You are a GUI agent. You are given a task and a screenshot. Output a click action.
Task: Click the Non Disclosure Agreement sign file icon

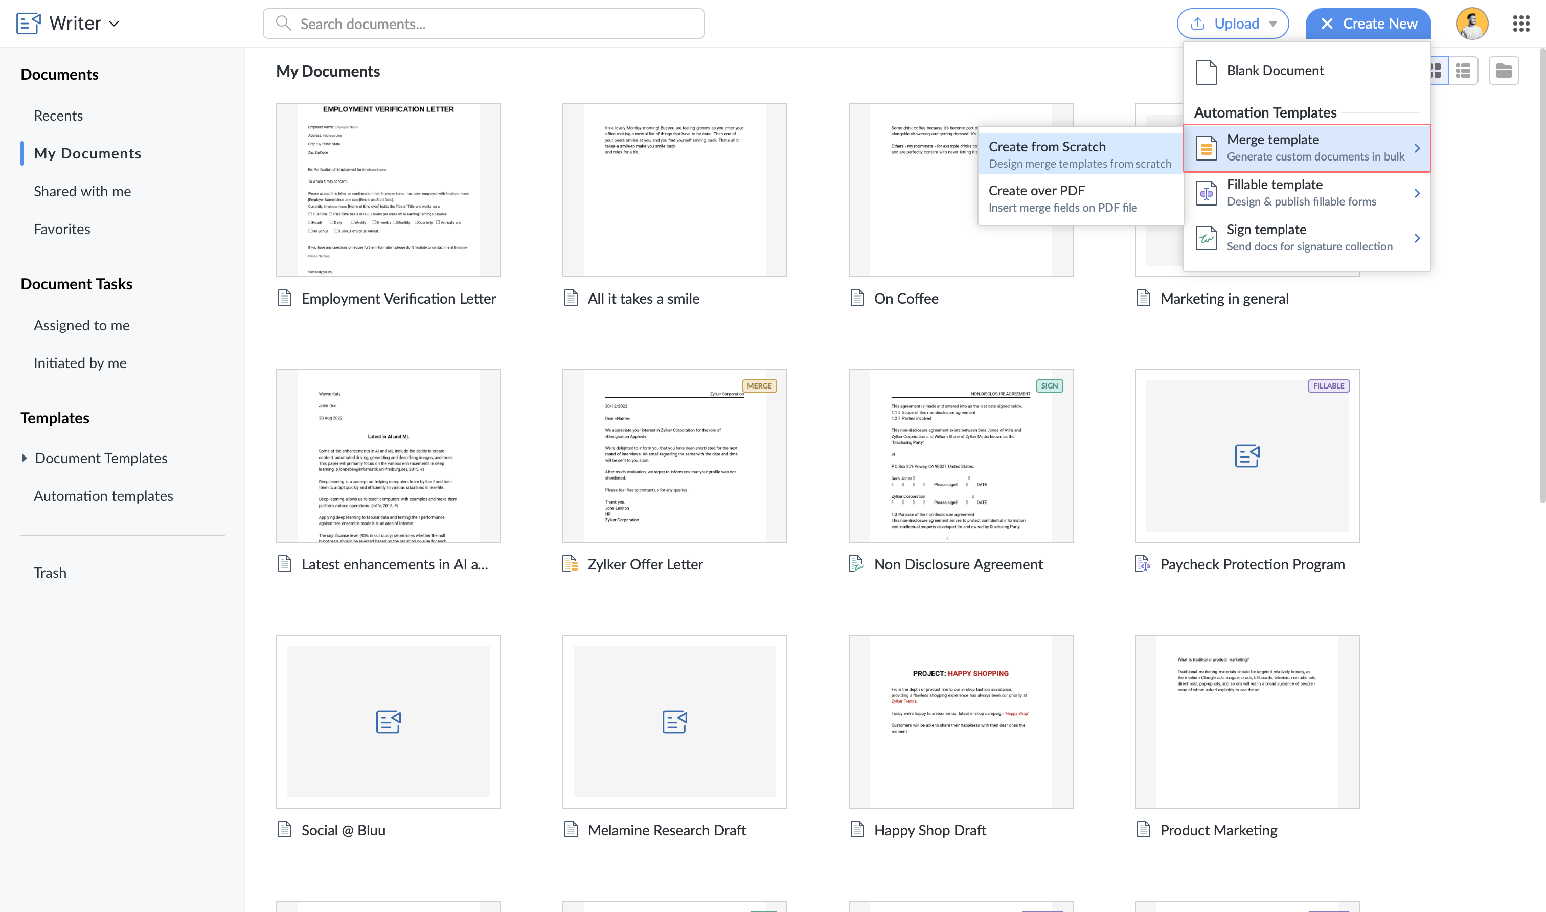[x=856, y=563]
